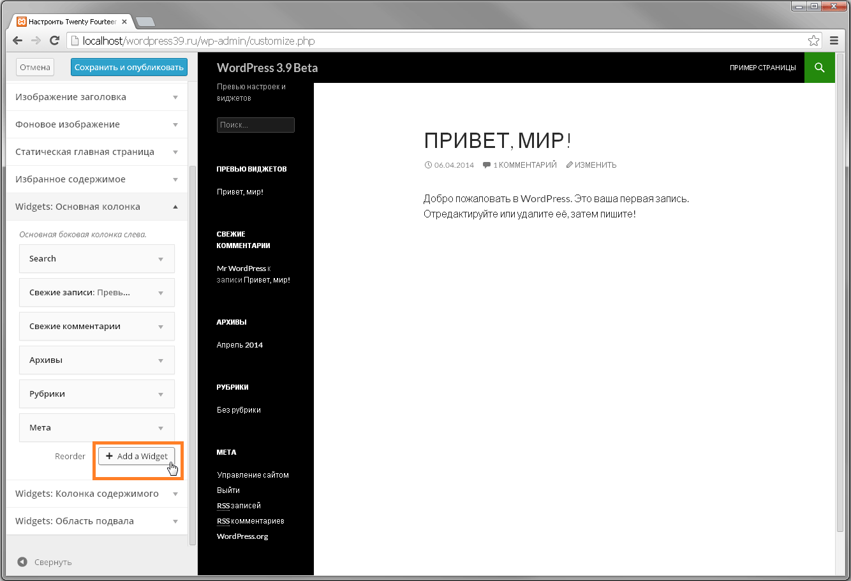The height and width of the screenshot is (581, 851).
Task: Click the Превью настроек и виджетов tagline
Action: [x=251, y=92]
